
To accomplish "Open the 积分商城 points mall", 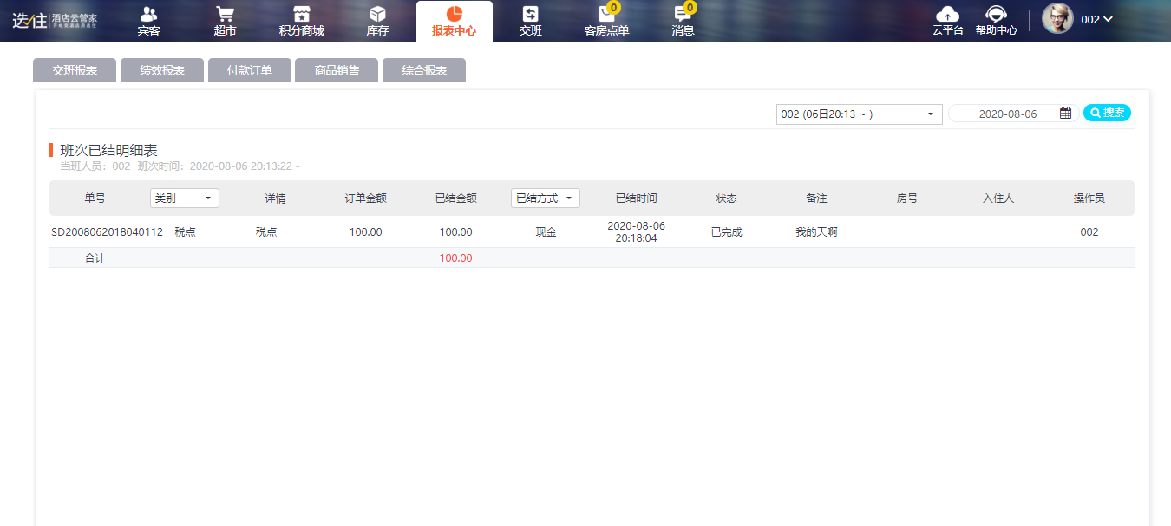I will click(301, 22).
